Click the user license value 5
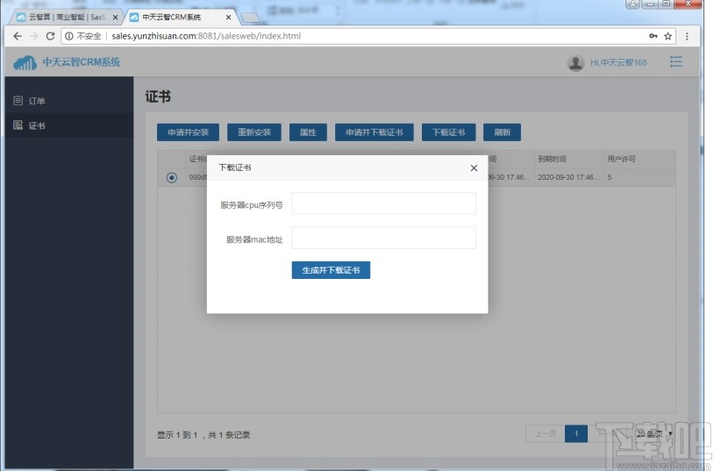Image resolution: width=714 pixels, height=471 pixels. tap(610, 177)
